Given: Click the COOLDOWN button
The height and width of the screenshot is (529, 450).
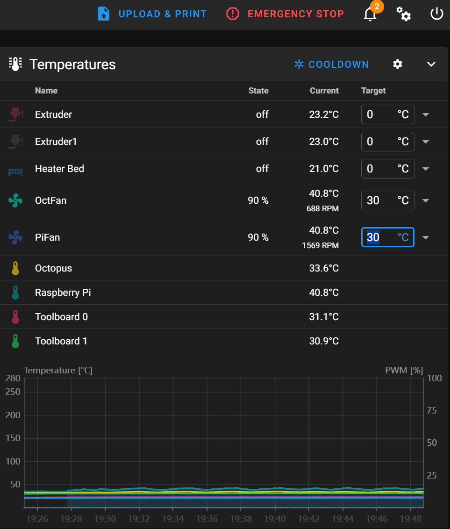Looking at the screenshot, I should [x=332, y=64].
